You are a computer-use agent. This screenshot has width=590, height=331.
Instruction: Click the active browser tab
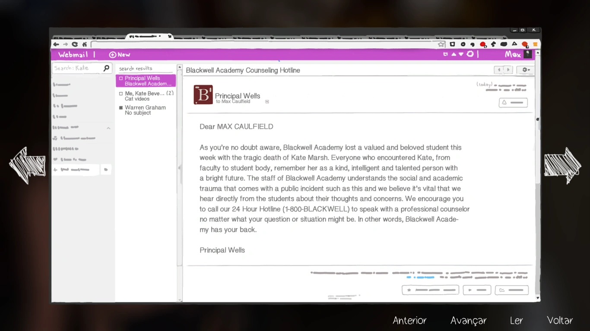[149, 37]
